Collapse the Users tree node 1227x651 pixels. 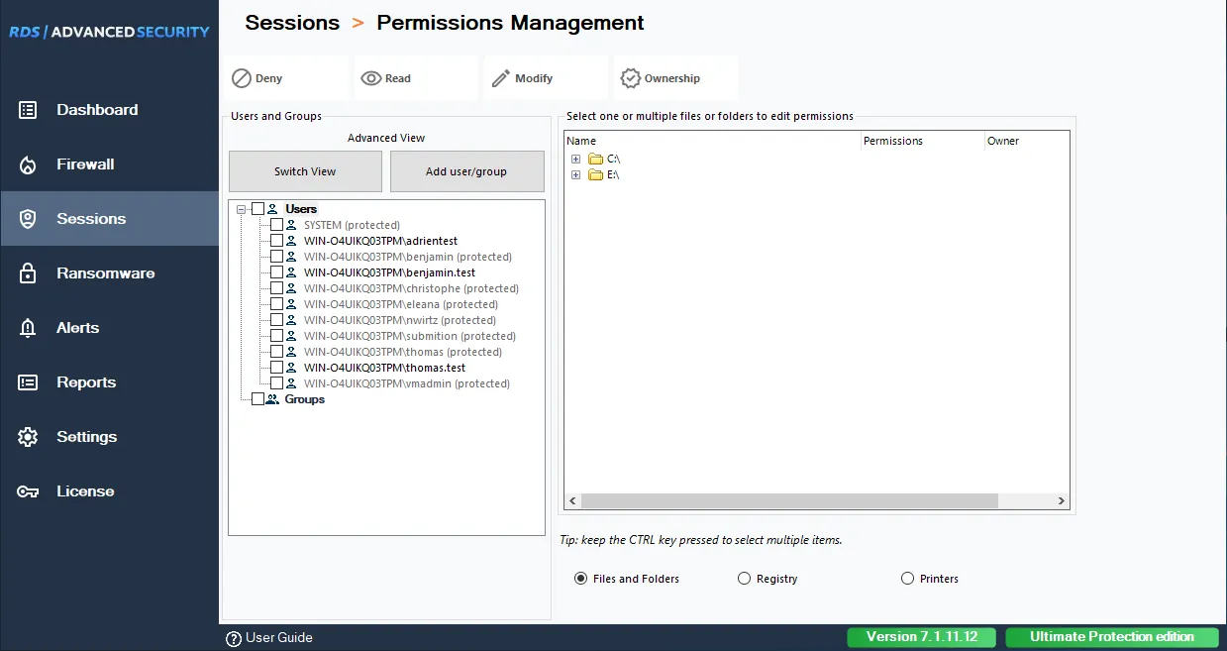[241, 209]
